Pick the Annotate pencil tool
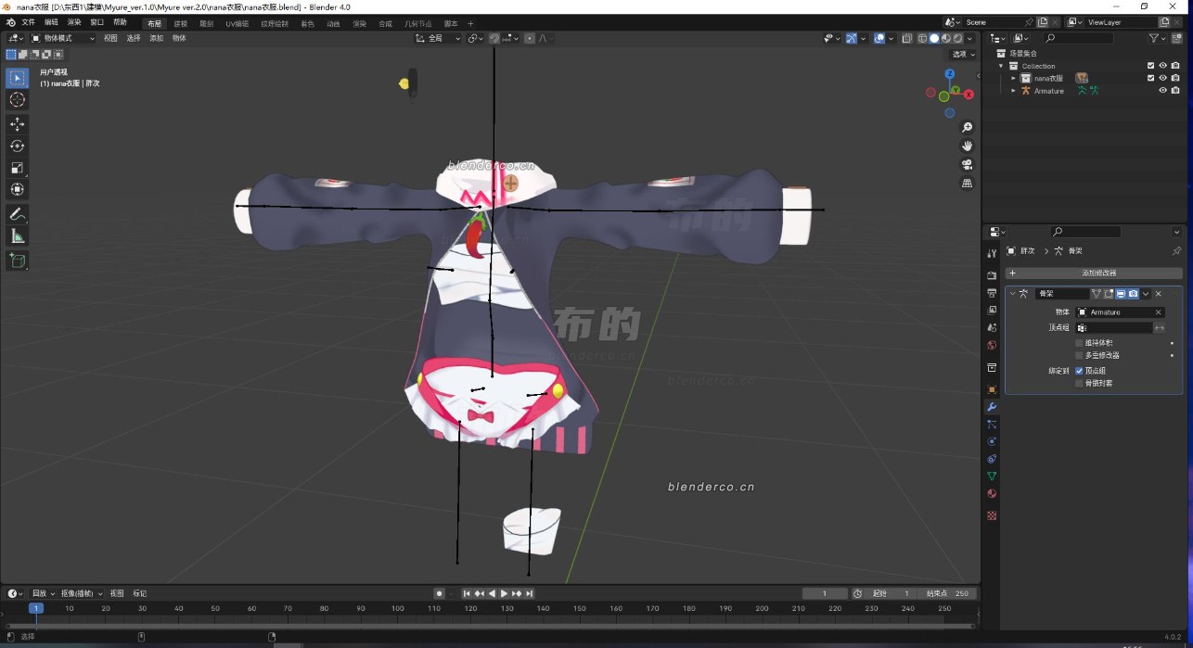The image size is (1193, 648). pos(17,214)
